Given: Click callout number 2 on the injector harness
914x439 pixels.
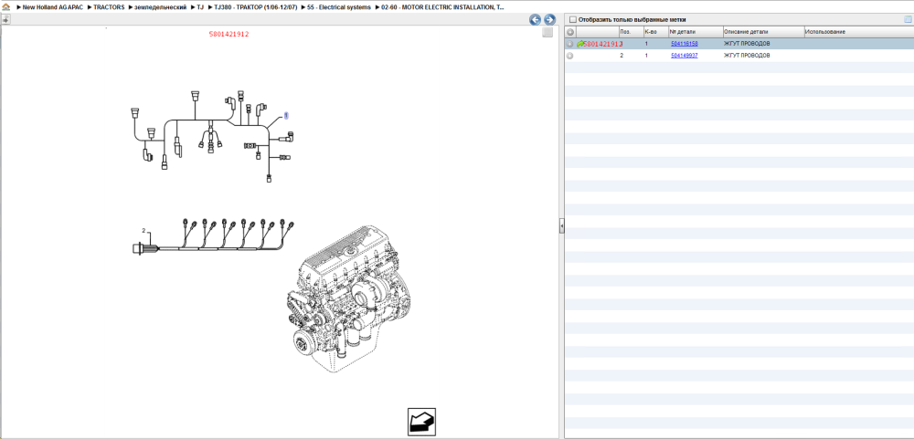Looking at the screenshot, I should [x=143, y=231].
